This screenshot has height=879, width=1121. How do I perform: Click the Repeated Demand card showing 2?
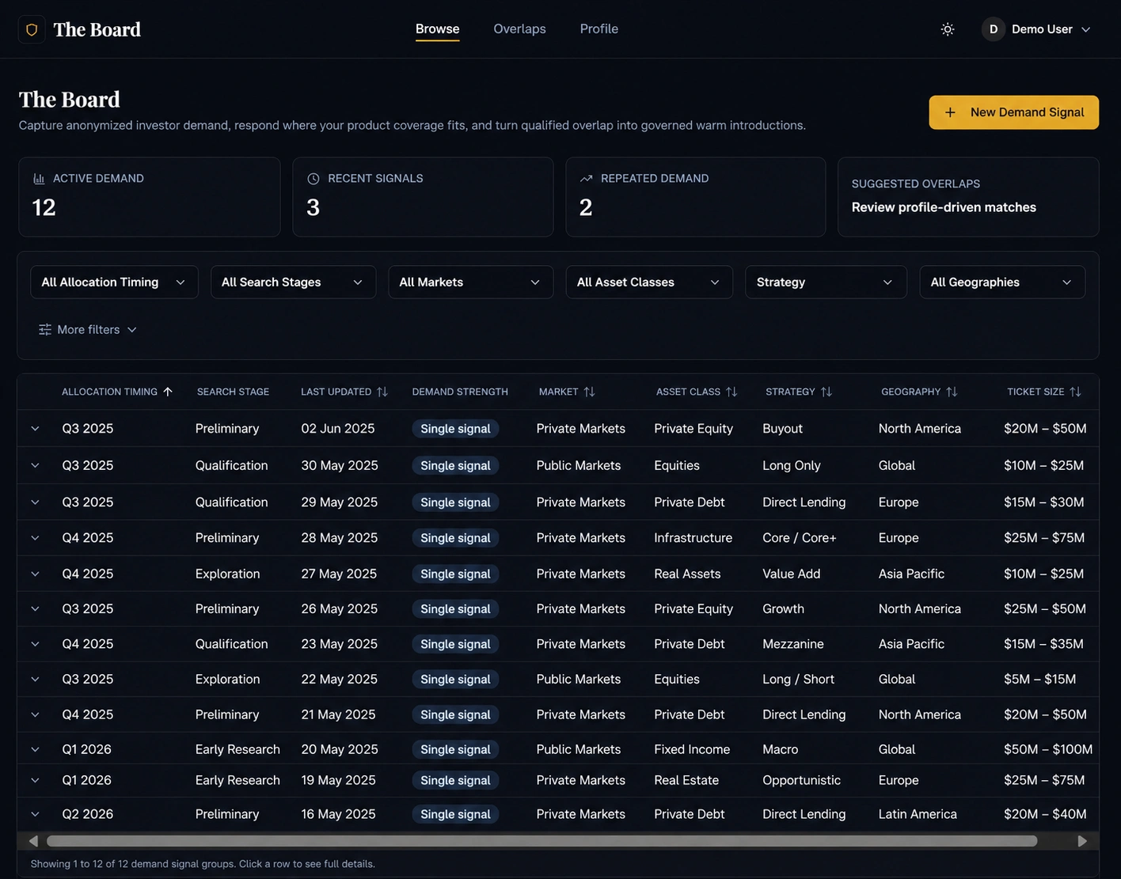[x=696, y=197]
